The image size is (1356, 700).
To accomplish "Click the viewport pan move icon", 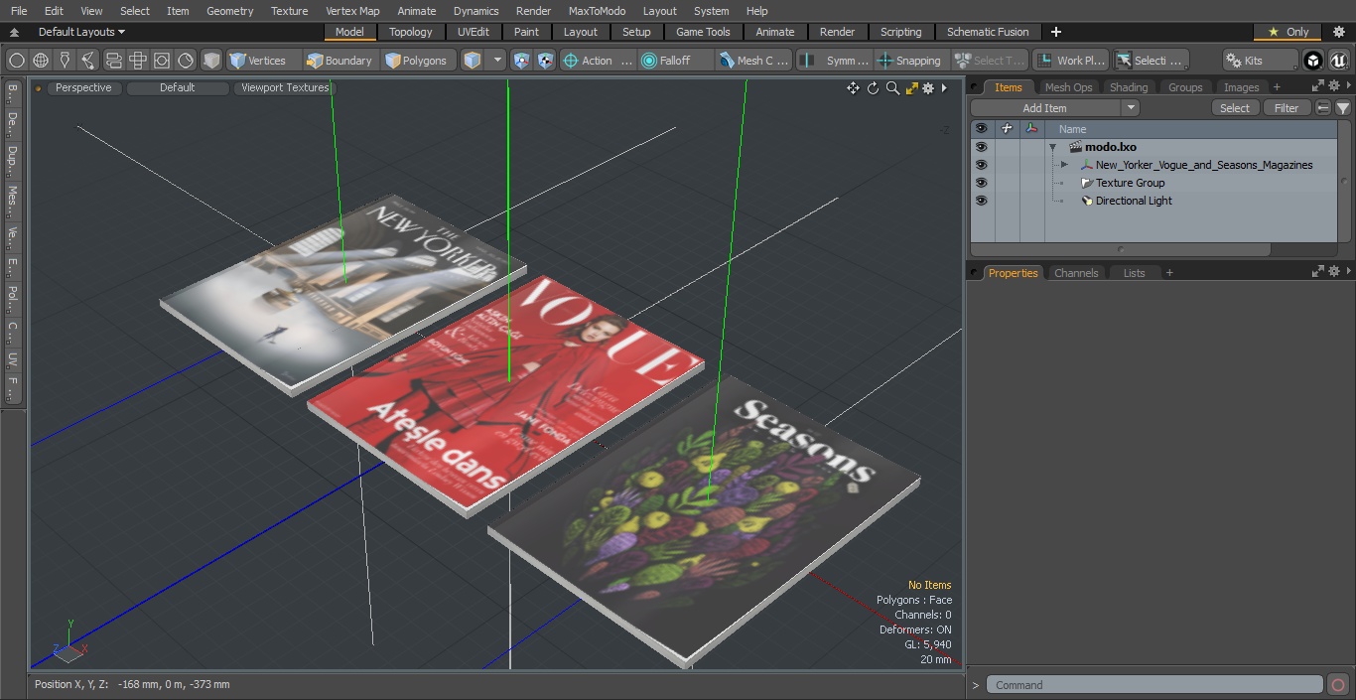I will pyautogui.click(x=853, y=88).
